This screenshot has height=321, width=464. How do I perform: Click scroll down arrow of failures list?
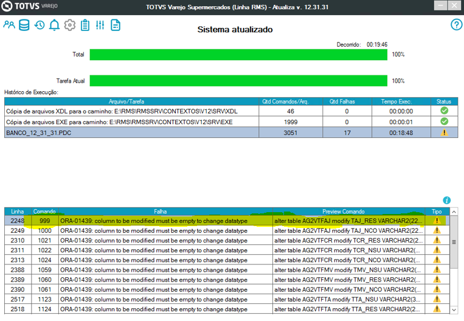tap(454, 310)
